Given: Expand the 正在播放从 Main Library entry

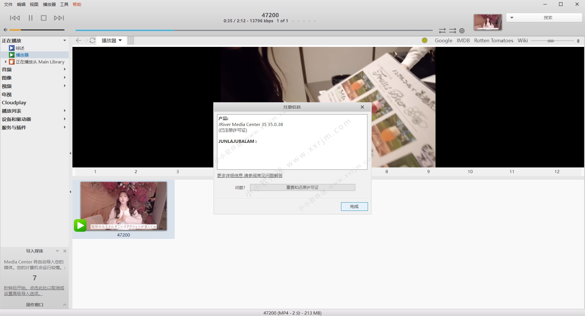Looking at the screenshot, I should (6, 62).
